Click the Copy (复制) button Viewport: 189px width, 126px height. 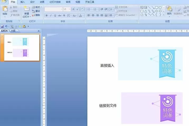pyautogui.click(x=14, y=11)
